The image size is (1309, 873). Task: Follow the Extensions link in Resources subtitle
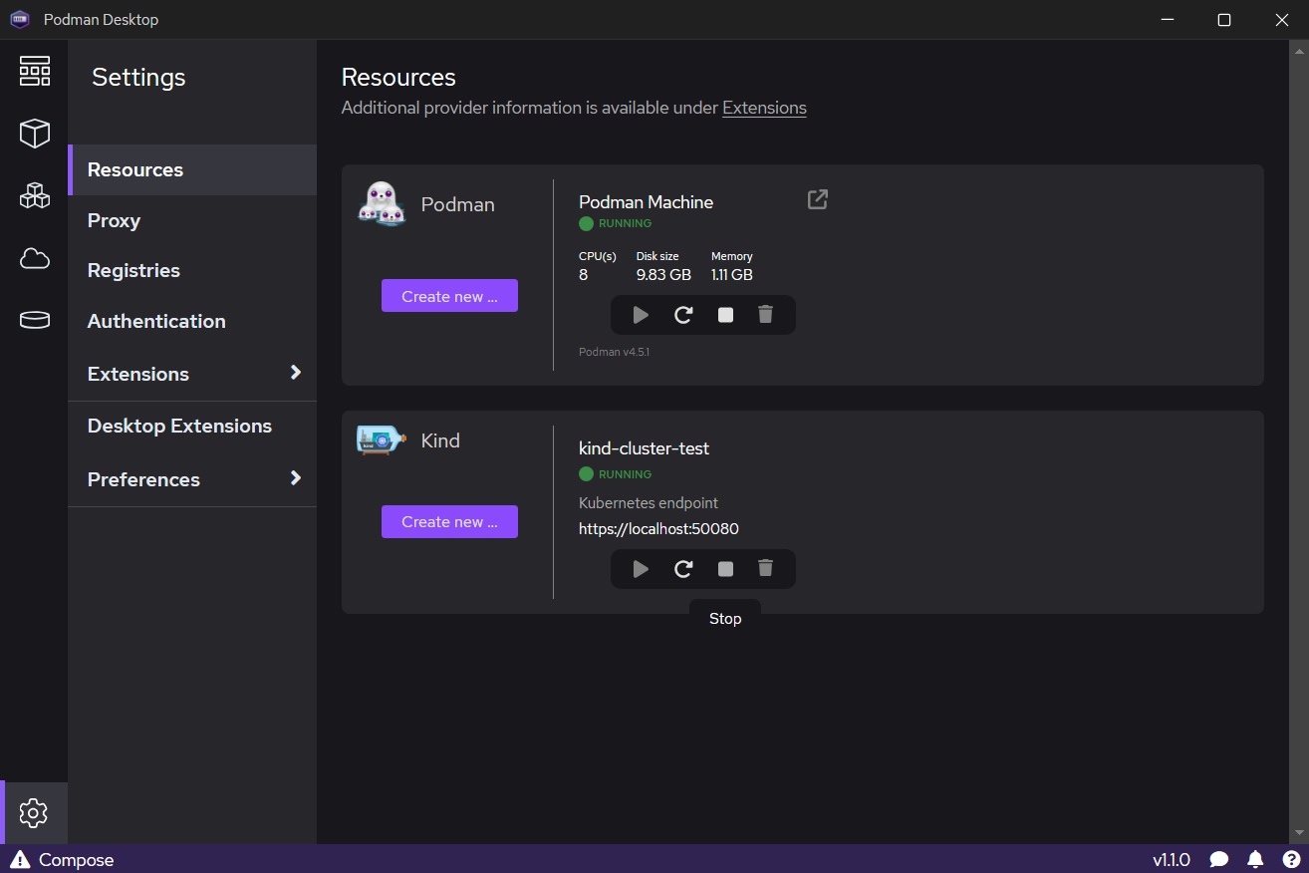click(764, 108)
